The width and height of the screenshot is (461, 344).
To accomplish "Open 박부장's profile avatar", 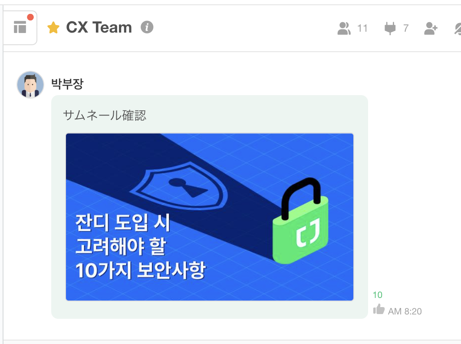I will click(30, 84).
